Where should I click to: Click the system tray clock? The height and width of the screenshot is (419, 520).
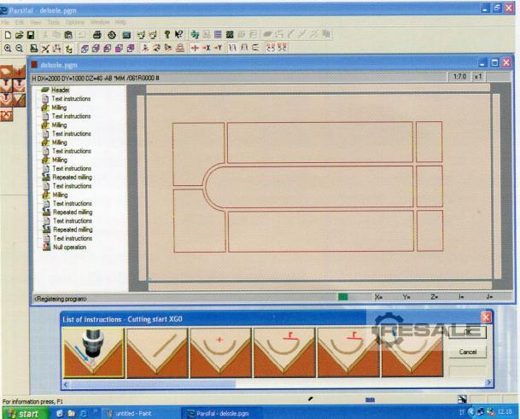pos(505,411)
